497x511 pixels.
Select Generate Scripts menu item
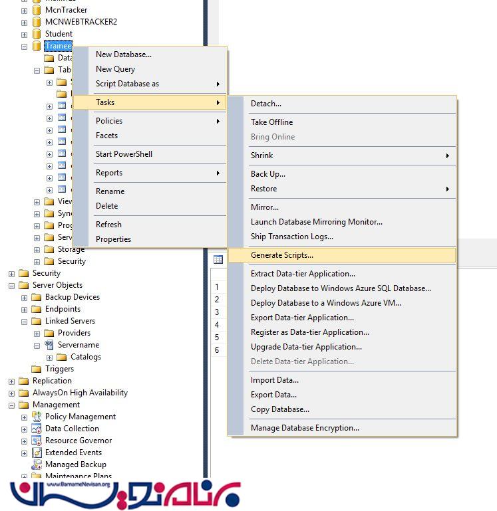click(342, 255)
